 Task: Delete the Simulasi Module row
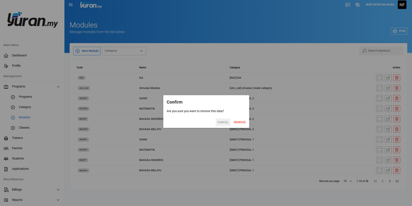[397, 88]
